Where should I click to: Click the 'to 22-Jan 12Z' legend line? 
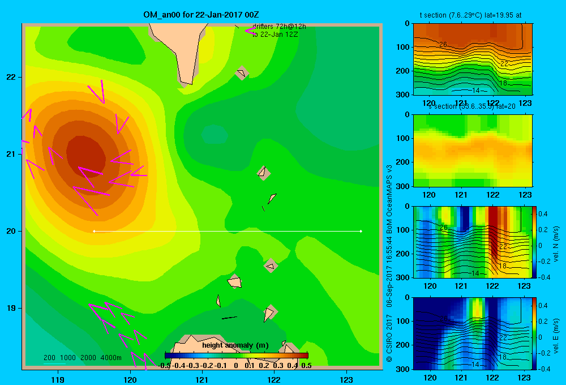tap(275, 35)
